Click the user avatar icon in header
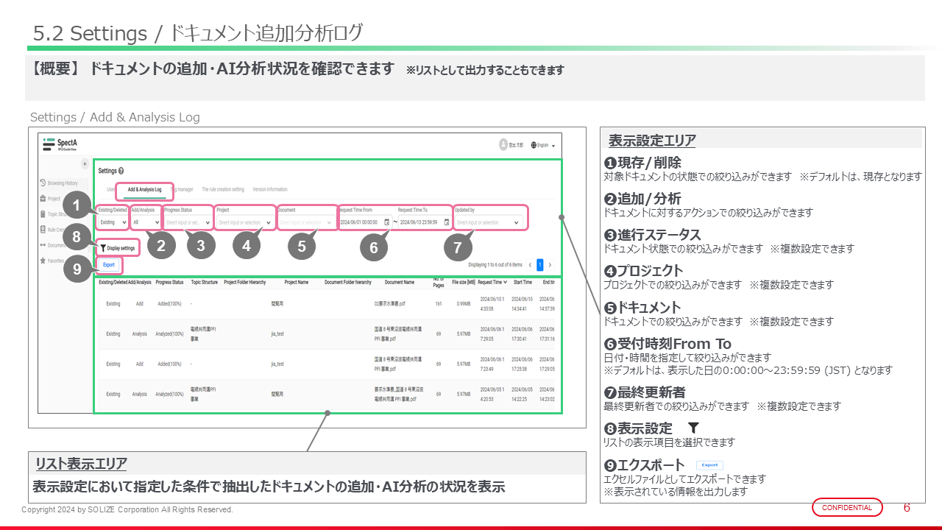Image resolution: width=942 pixels, height=530 pixels. [x=503, y=145]
